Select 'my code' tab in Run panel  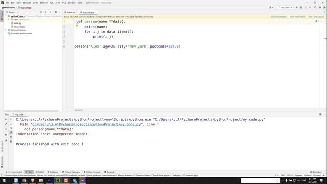pos(19,114)
